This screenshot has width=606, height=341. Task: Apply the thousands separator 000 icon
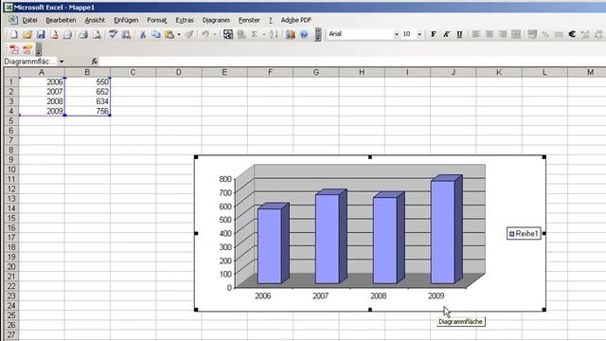point(559,34)
